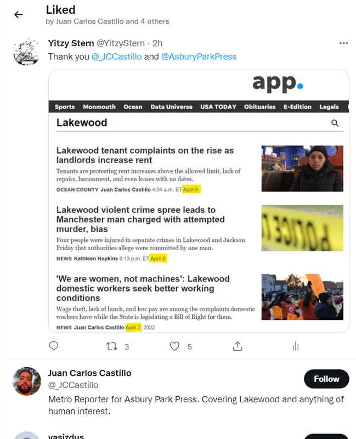This screenshot has width=356, height=439.
Task: Open Juan Carlos Castillo's profile picture
Action: [26, 381]
